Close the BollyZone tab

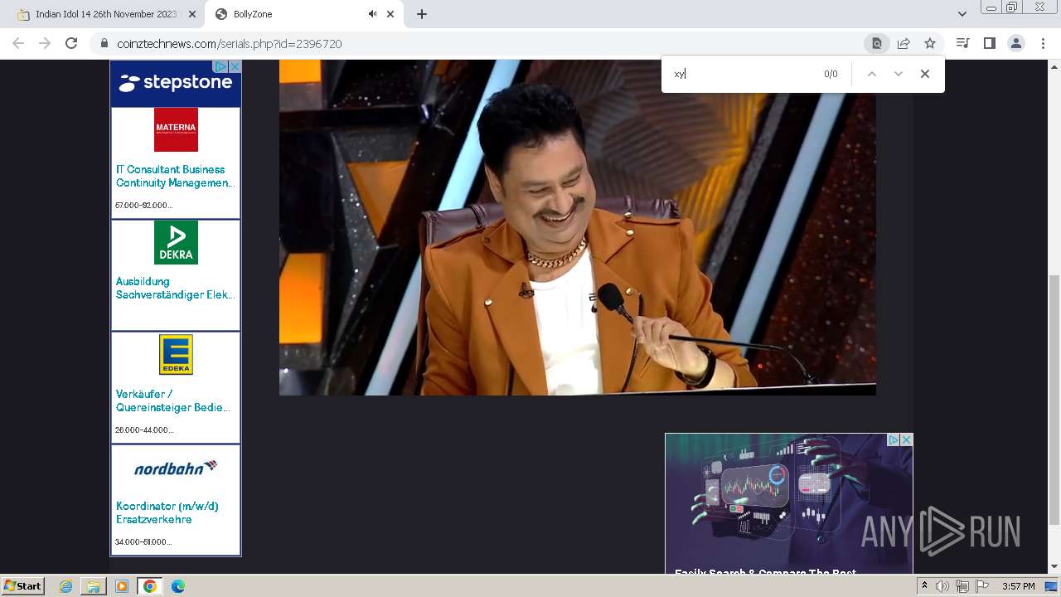click(390, 14)
